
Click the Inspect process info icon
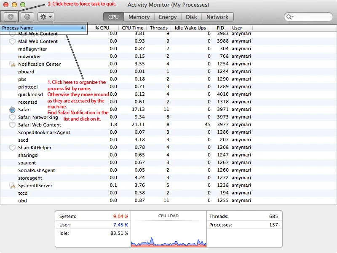click(x=27, y=17)
